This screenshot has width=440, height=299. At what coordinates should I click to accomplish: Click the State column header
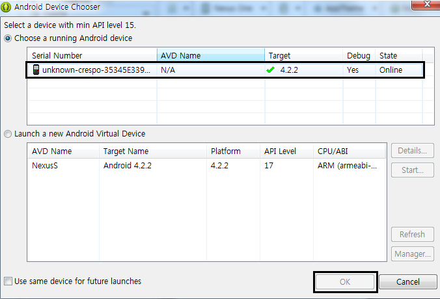click(399, 55)
